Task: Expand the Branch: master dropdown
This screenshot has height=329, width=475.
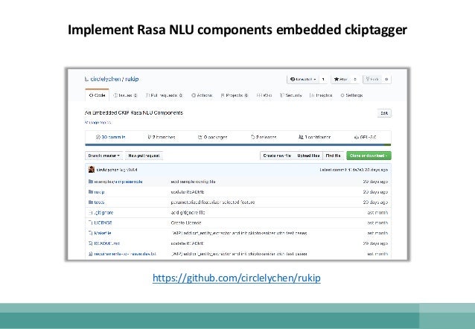Action: [104, 156]
